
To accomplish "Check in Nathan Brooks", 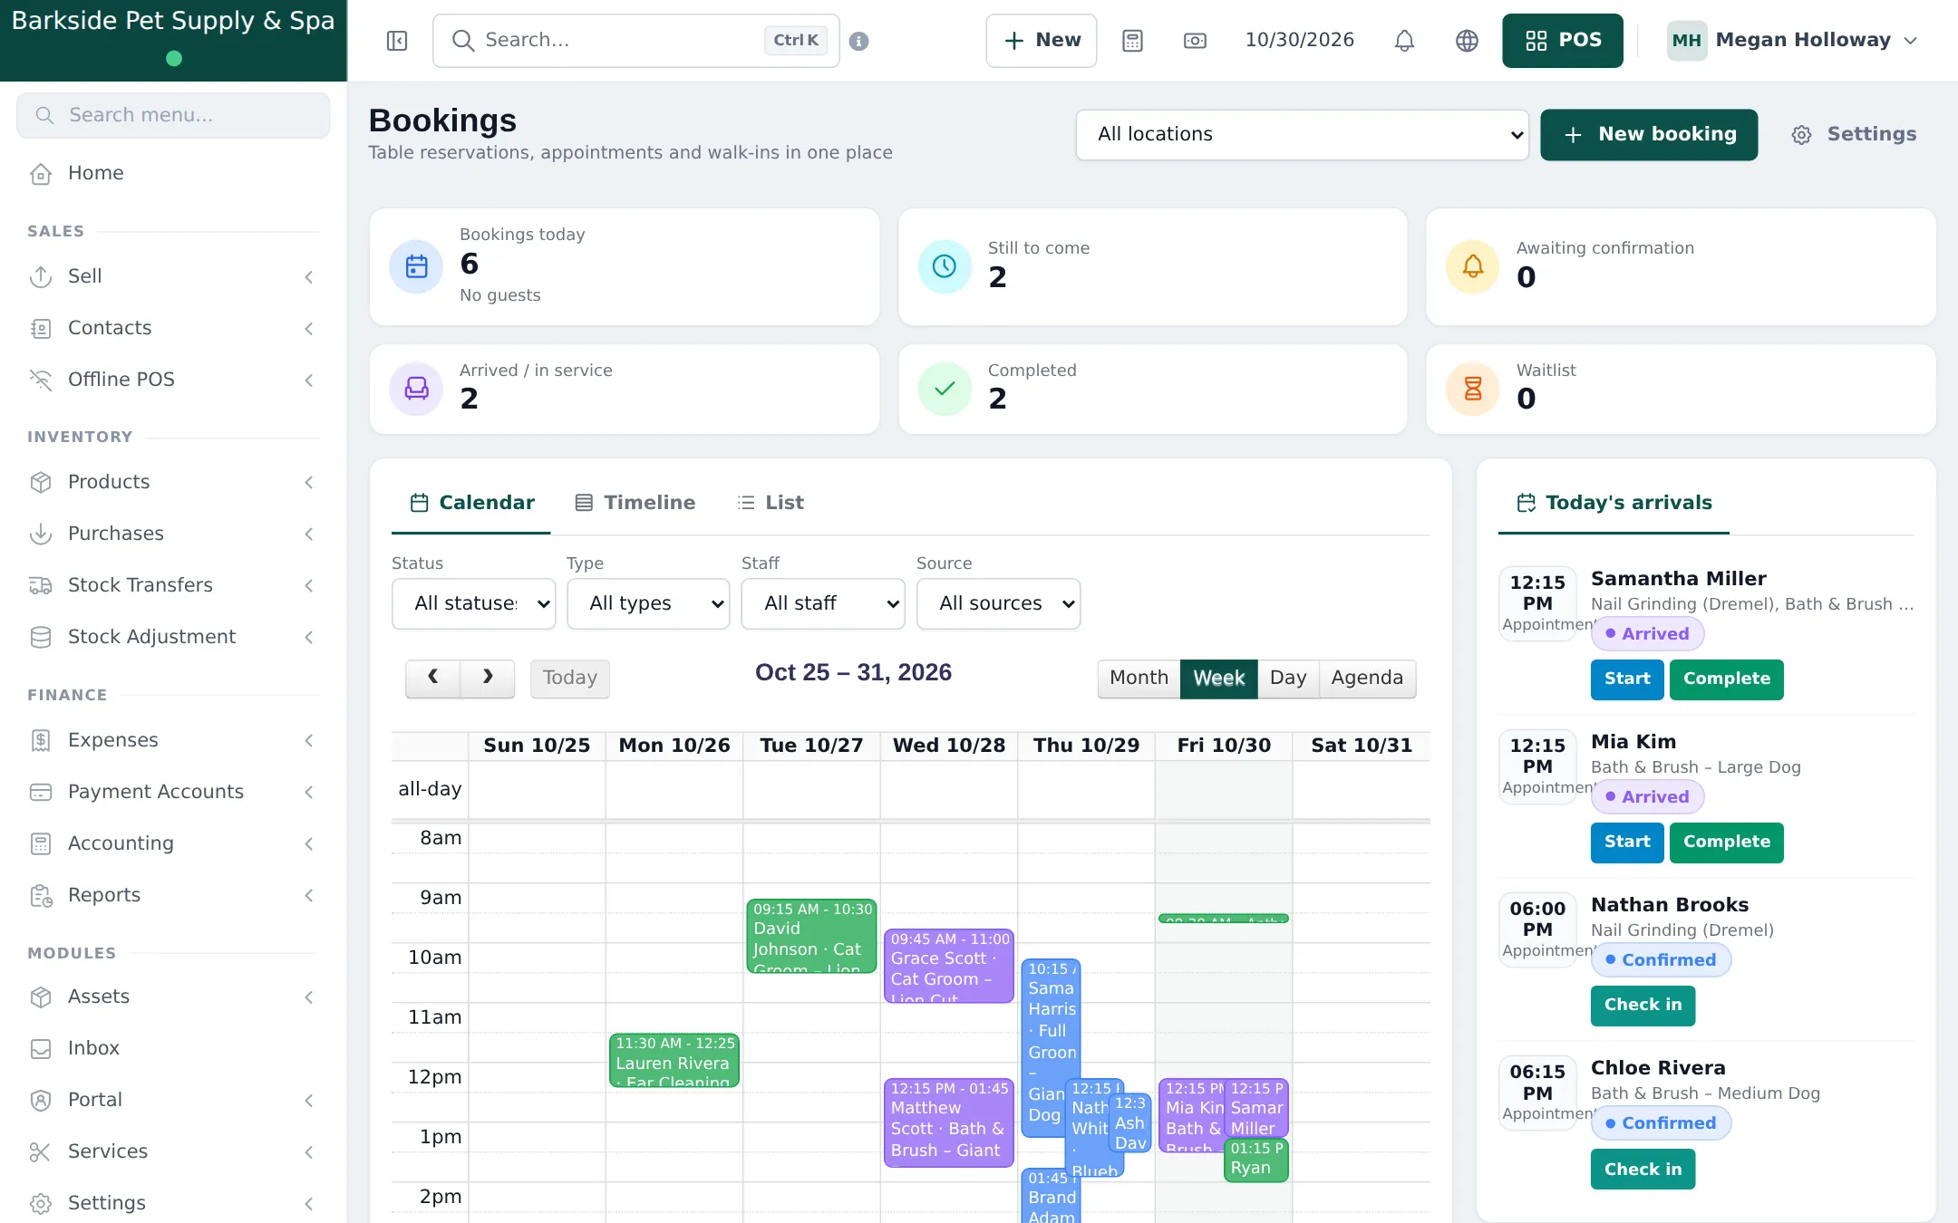I will (x=1643, y=1006).
